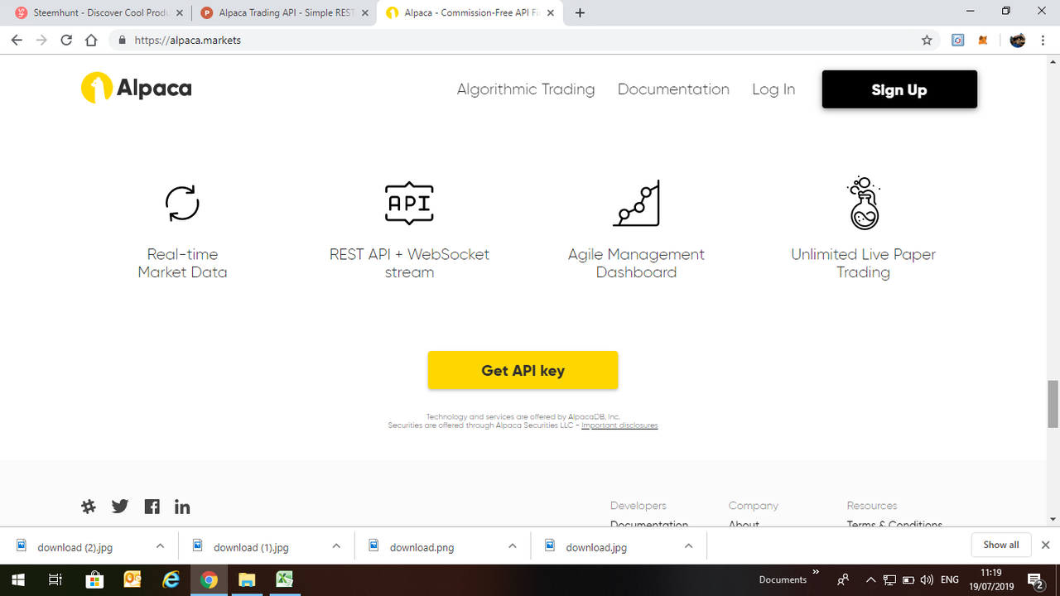Go back using the browser back arrow
This screenshot has width=1060, height=596.
pos(17,40)
